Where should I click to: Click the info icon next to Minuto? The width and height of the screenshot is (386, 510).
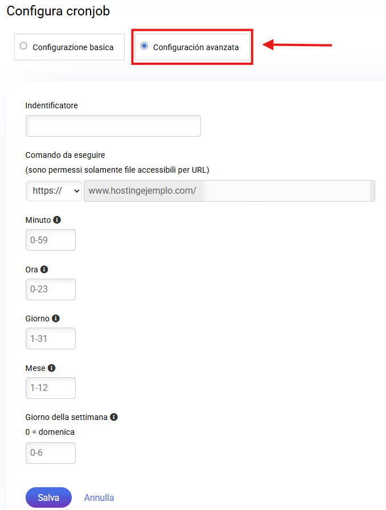tap(57, 220)
